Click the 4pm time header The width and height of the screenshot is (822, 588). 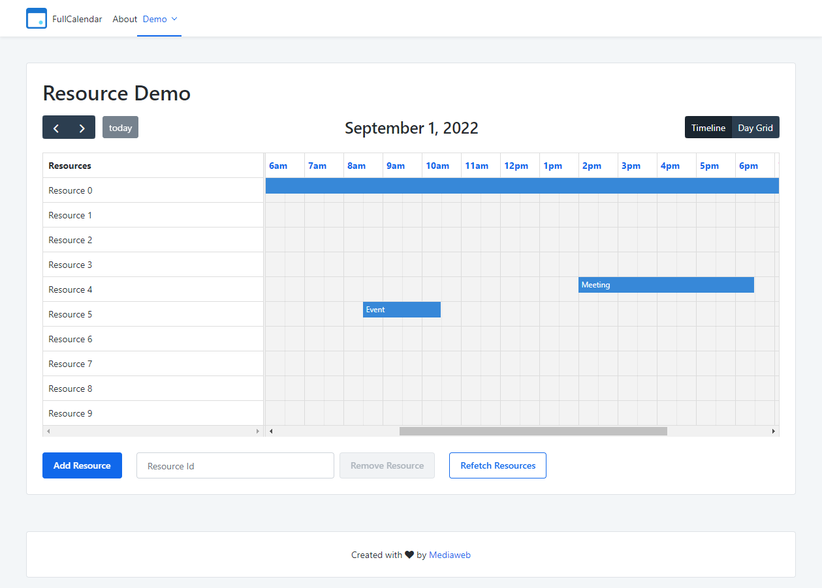tap(670, 166)
